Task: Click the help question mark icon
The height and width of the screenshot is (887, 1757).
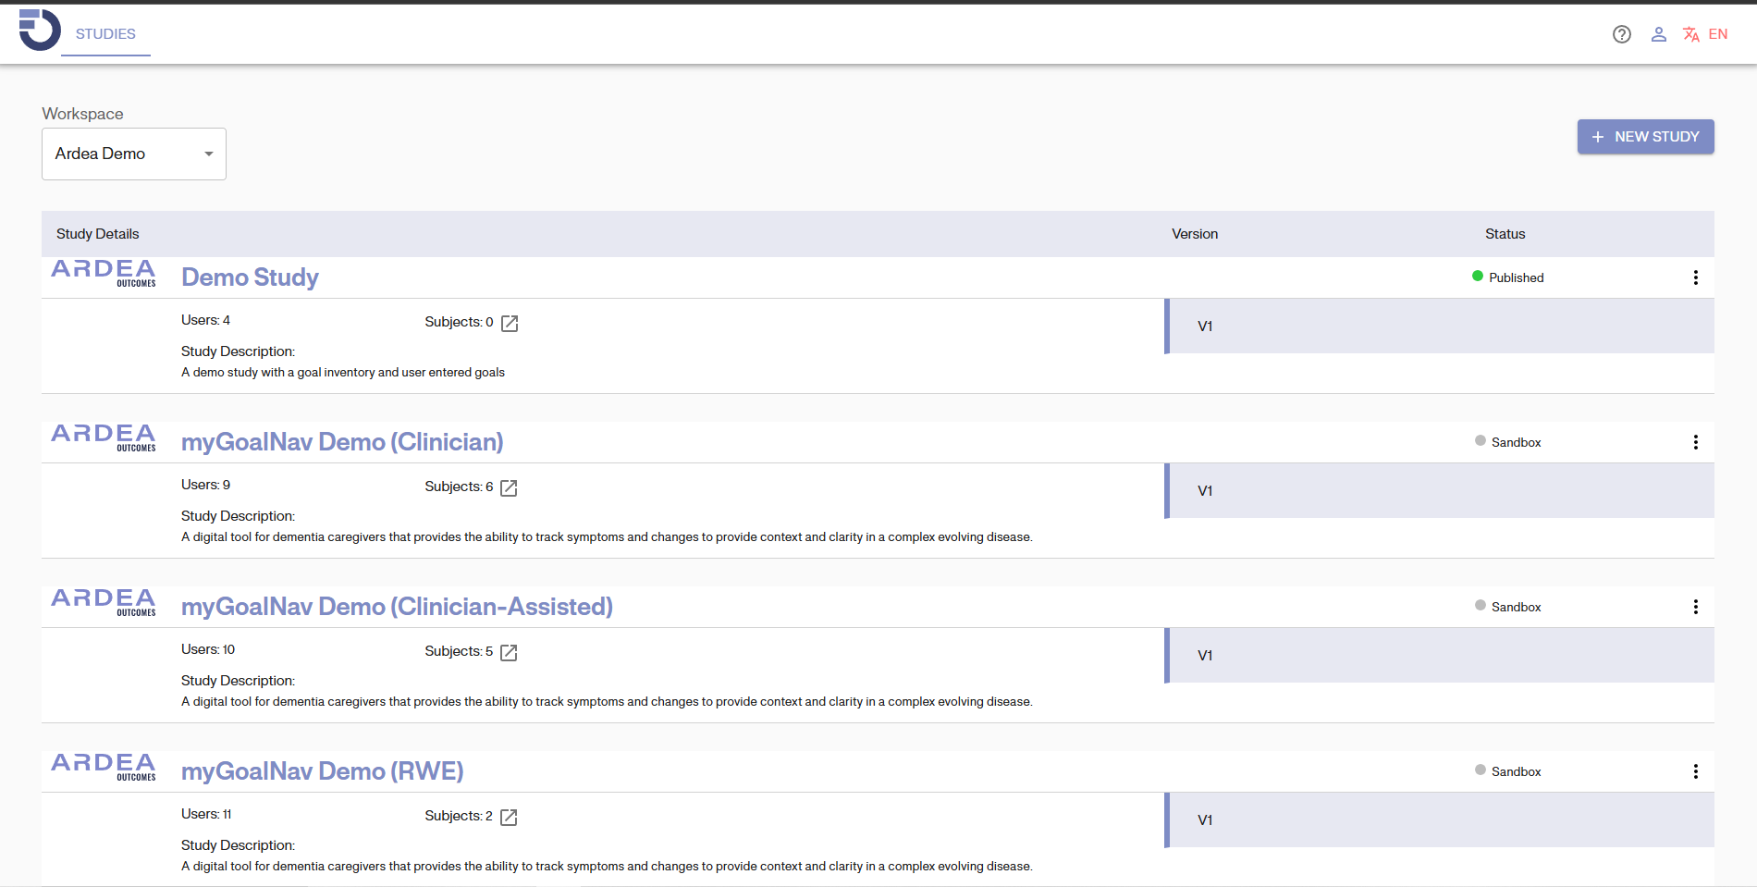Action: (1621, 34)
